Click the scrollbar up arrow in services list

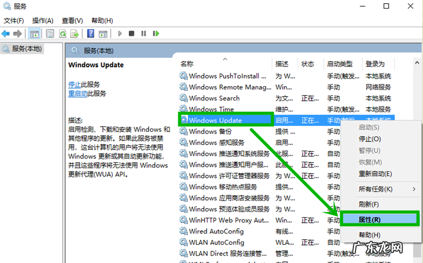point(417,63)
